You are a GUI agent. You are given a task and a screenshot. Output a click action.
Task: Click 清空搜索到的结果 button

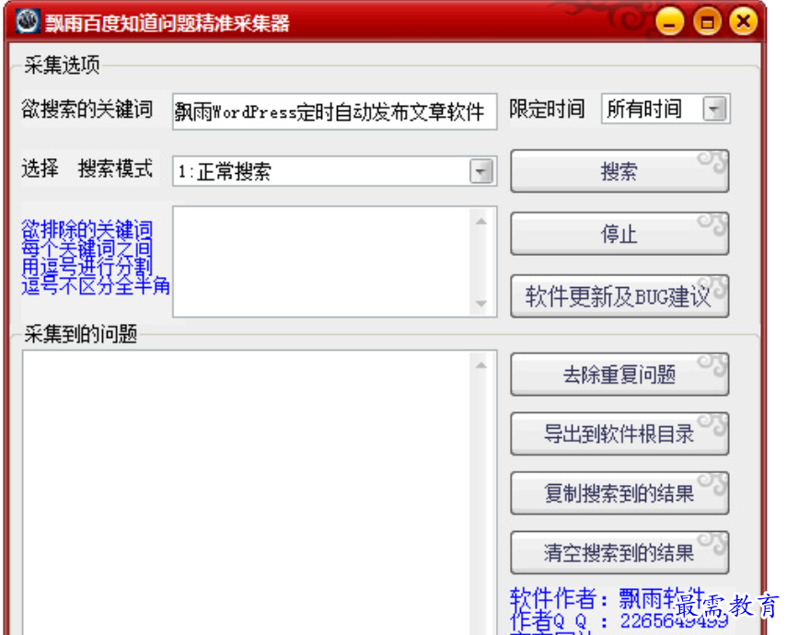(619, 553)
